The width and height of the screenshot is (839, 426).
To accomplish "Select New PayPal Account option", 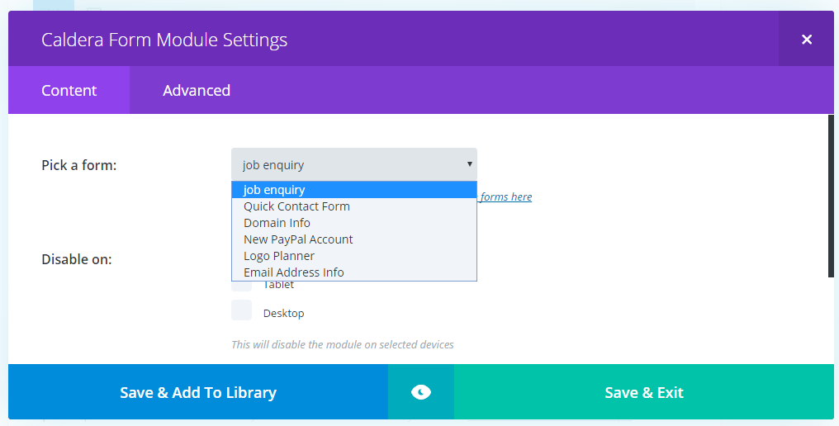I will click(354, 239).
